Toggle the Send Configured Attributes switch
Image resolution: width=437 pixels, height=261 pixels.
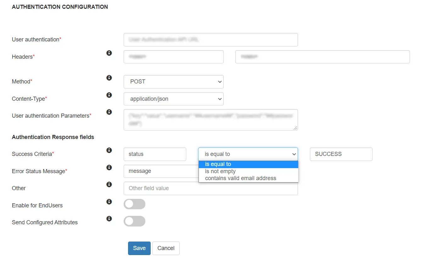coord(134,221)
